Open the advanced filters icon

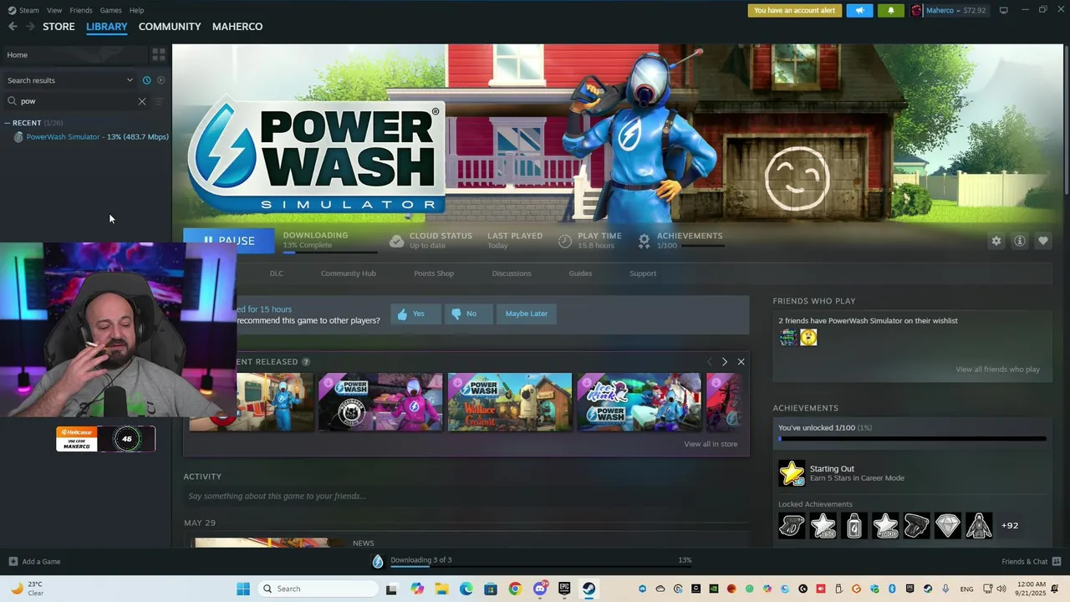pyautogui.click(x=159, y=101)
